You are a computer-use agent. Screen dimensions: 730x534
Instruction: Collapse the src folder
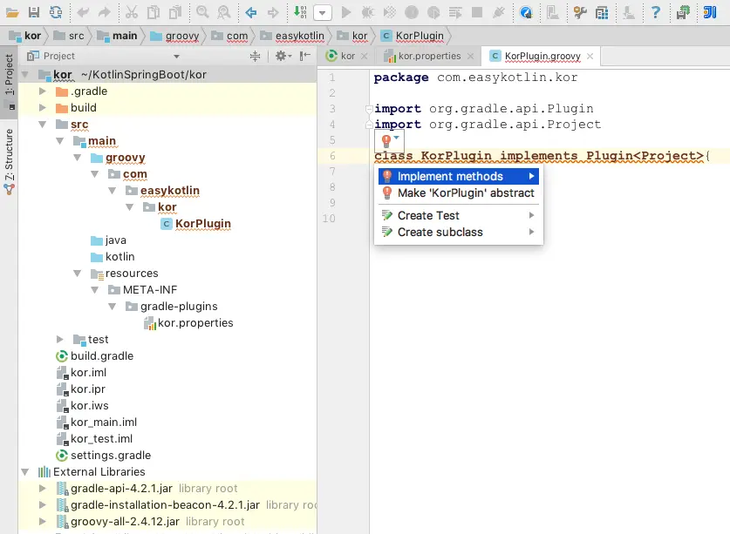pyautogui.click(x=43, y=125)
